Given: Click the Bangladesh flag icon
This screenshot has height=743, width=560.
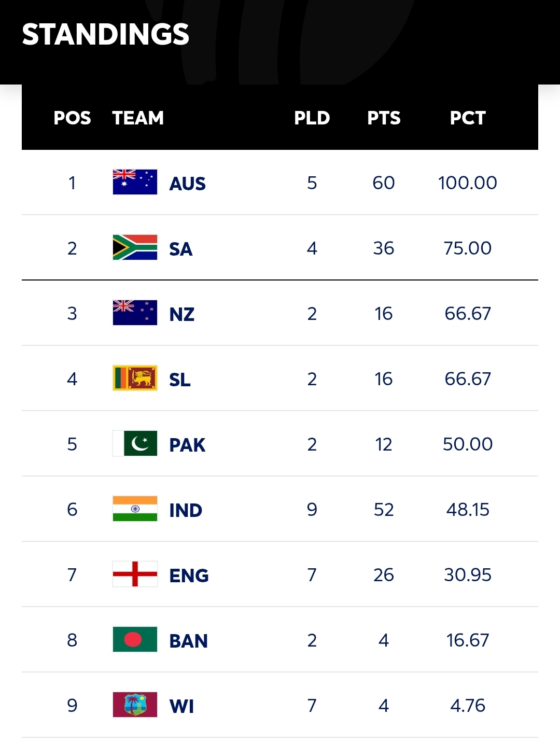Looking at the screenshot, I should point(135,639).
